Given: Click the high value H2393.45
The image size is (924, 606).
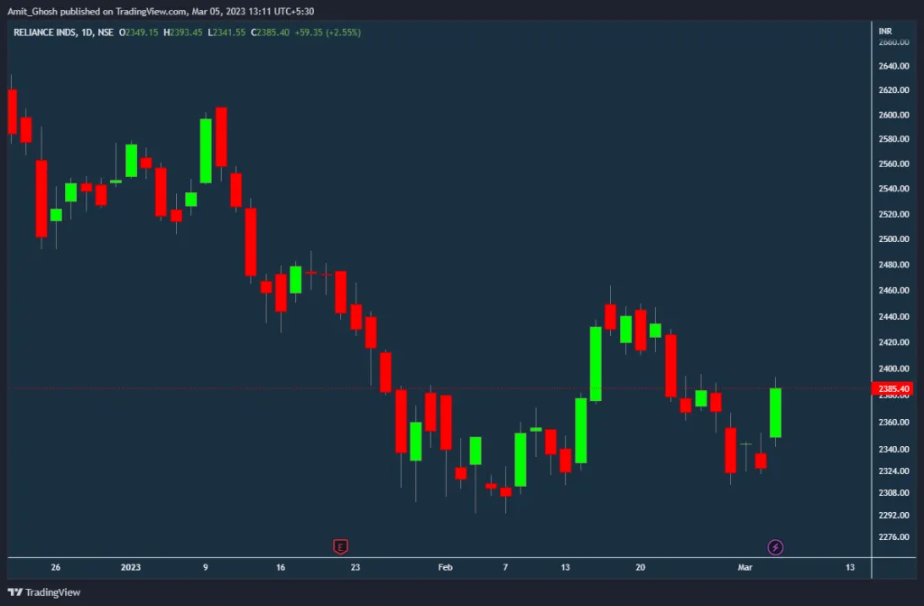Looking at the screenshot, I should (185, 33).
